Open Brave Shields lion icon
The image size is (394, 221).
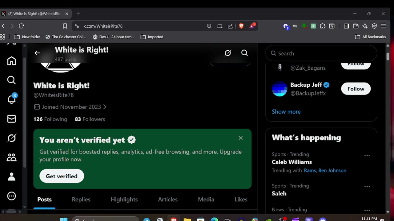pos(241,26)
